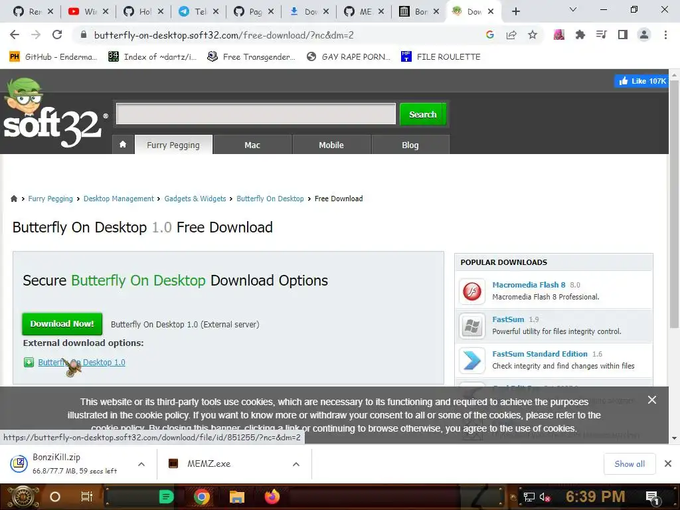
Task: Expand the MEMZ.exe download options
Action: pyautogui.click(x=296, y=464)
